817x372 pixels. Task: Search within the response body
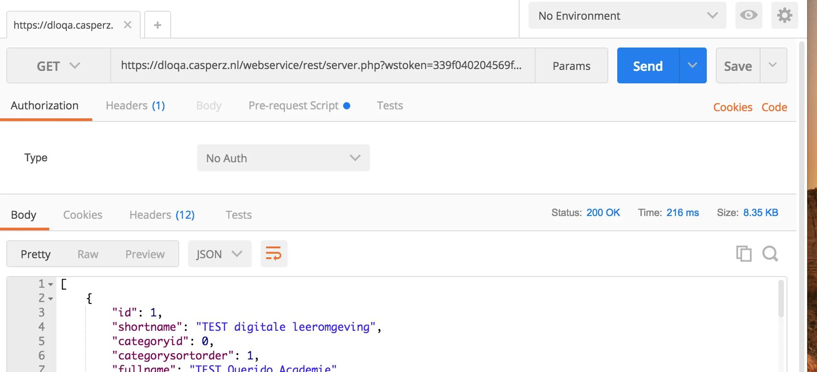coord(770,254)
